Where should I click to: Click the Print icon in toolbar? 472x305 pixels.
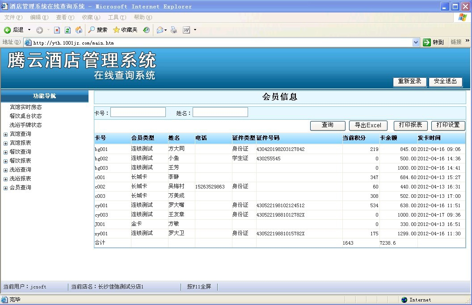pos(174,30)
